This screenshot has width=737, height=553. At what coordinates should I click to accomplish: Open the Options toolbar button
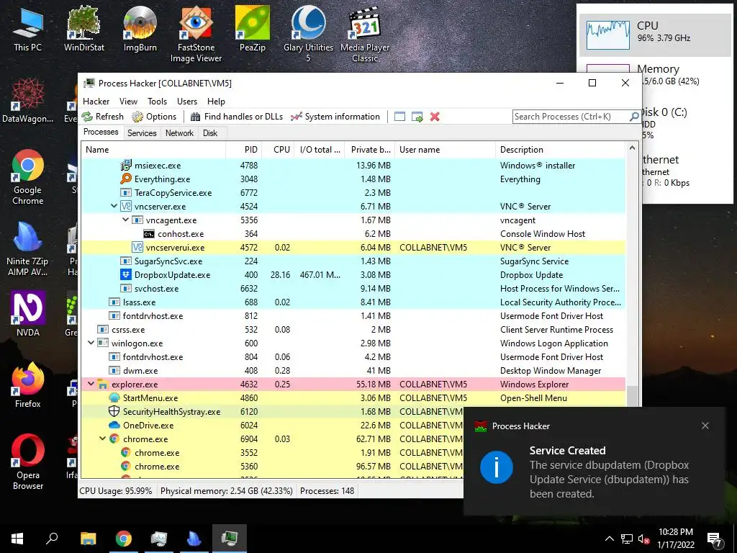click(154, 117)
